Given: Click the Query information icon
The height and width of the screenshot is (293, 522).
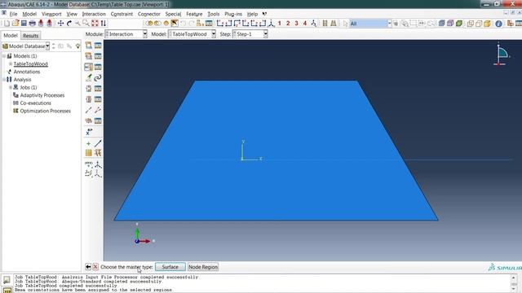Looking at the screenshot, I should [498, 24].
